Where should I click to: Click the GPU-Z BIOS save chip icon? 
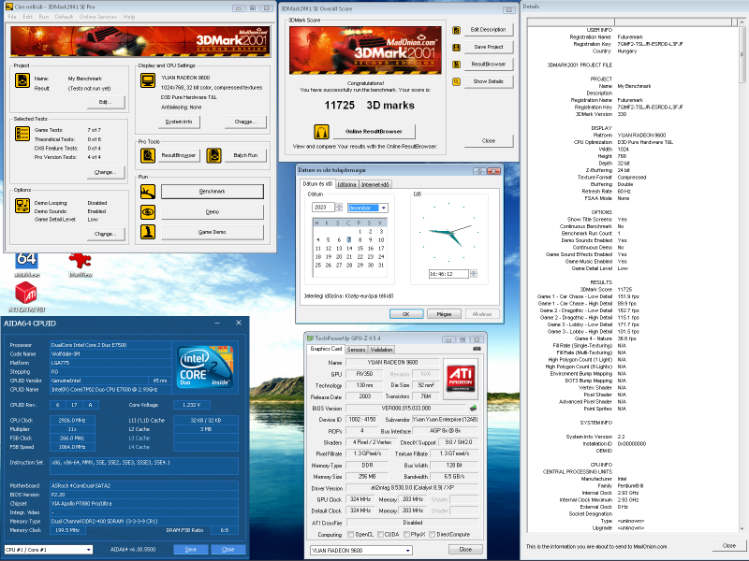click(473, 408)
